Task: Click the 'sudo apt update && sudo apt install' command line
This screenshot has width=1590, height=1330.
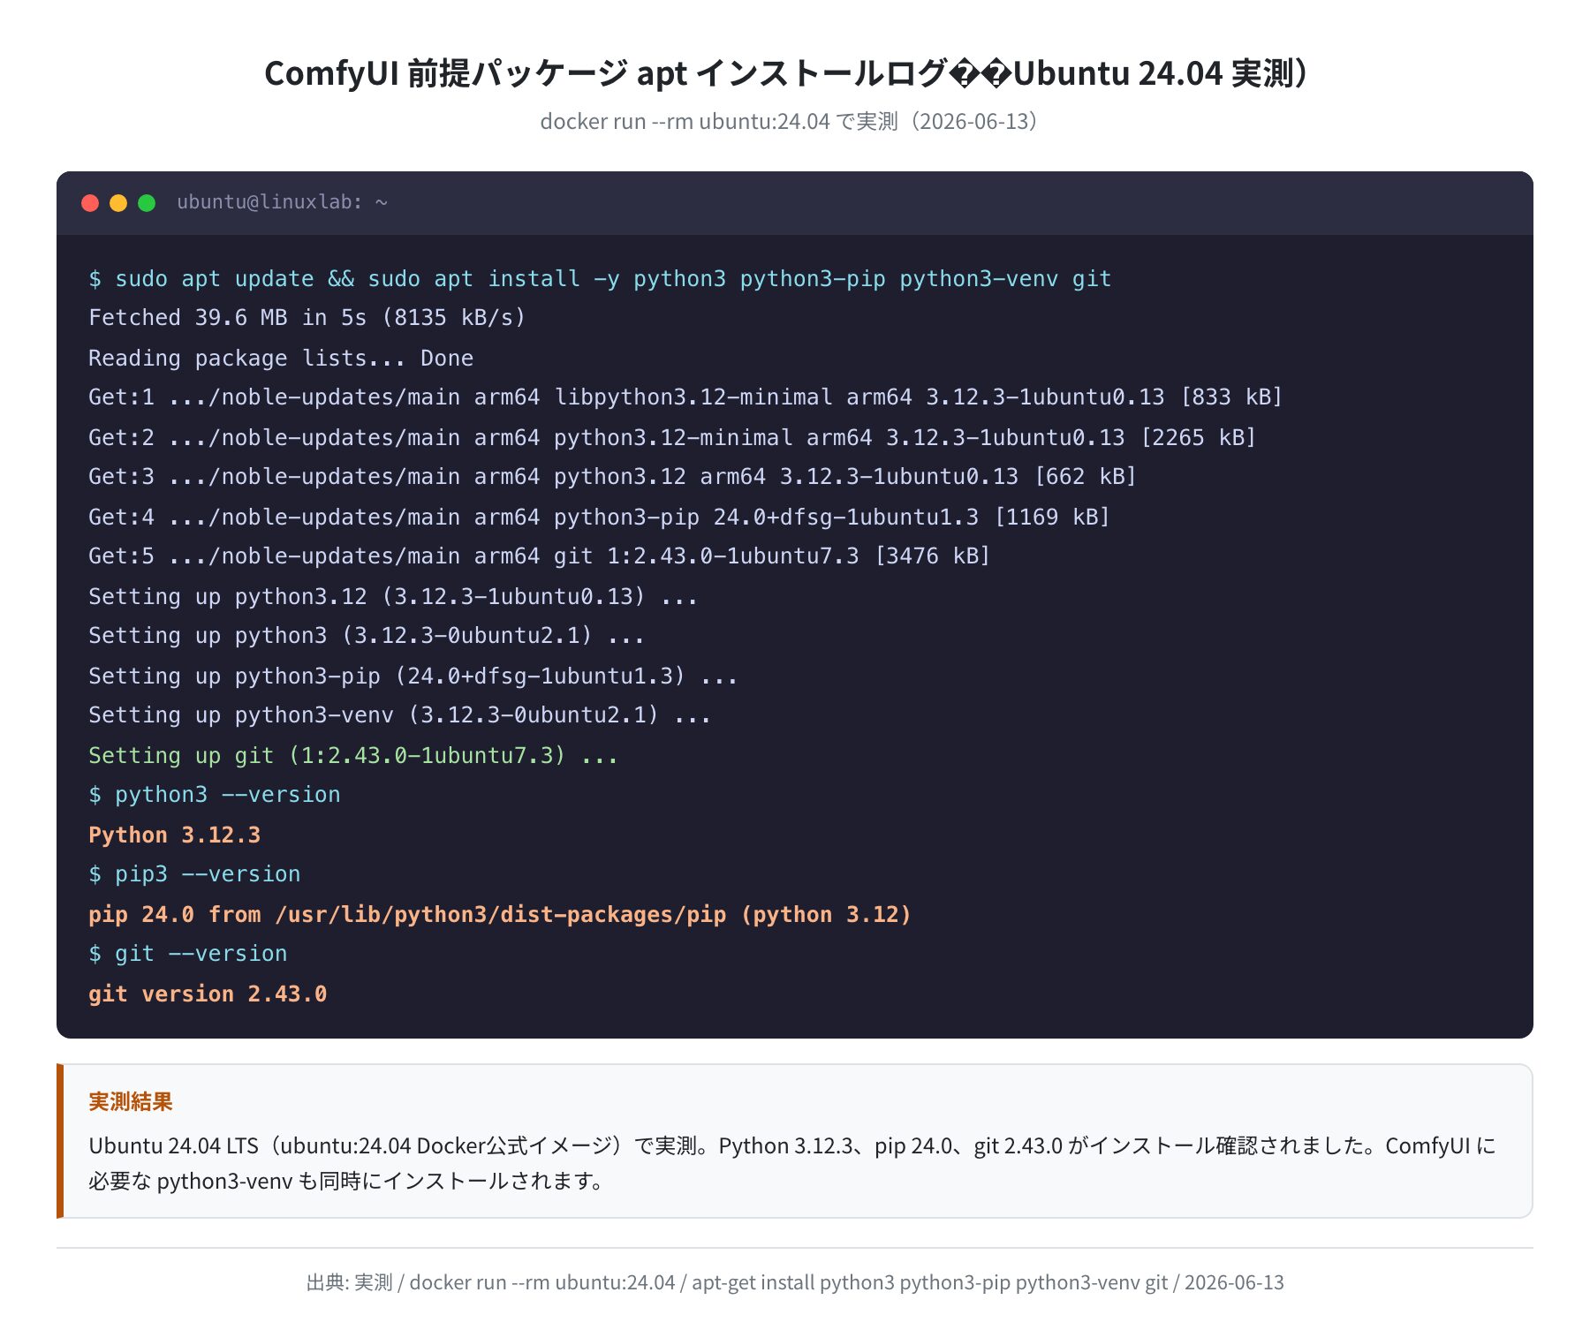Action: [600, 279]
